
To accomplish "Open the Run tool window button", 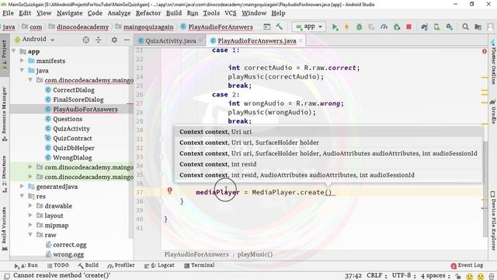I will (26, 265).
